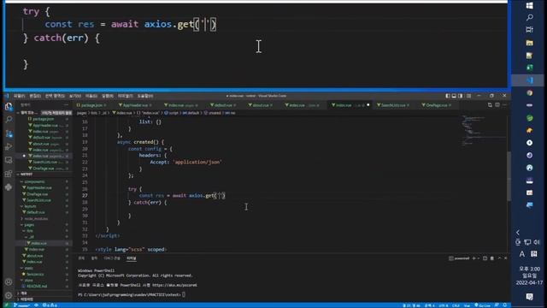Open the notifications bell in status bar
This screenshot has width=547, height=308.
(x=504, y=305)
